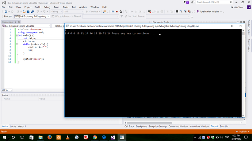Image resolution: width=252 pixels, height=141 pixels.
Task: Click the Restart debugging icon
Action: [x=121, y=12]
